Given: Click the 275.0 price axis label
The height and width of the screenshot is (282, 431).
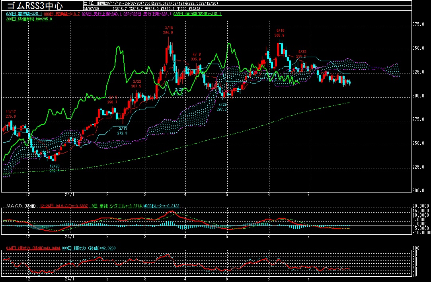Looking at the screenshot, I should 419,119.
